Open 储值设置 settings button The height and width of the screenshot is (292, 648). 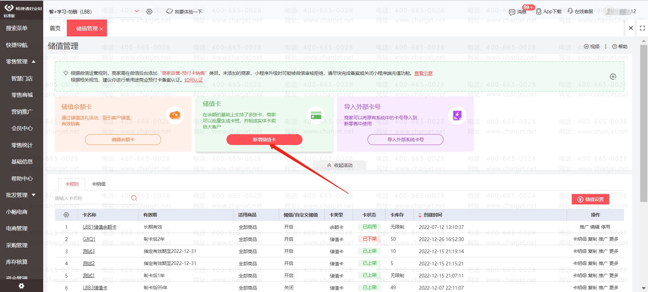click(590, 199)
